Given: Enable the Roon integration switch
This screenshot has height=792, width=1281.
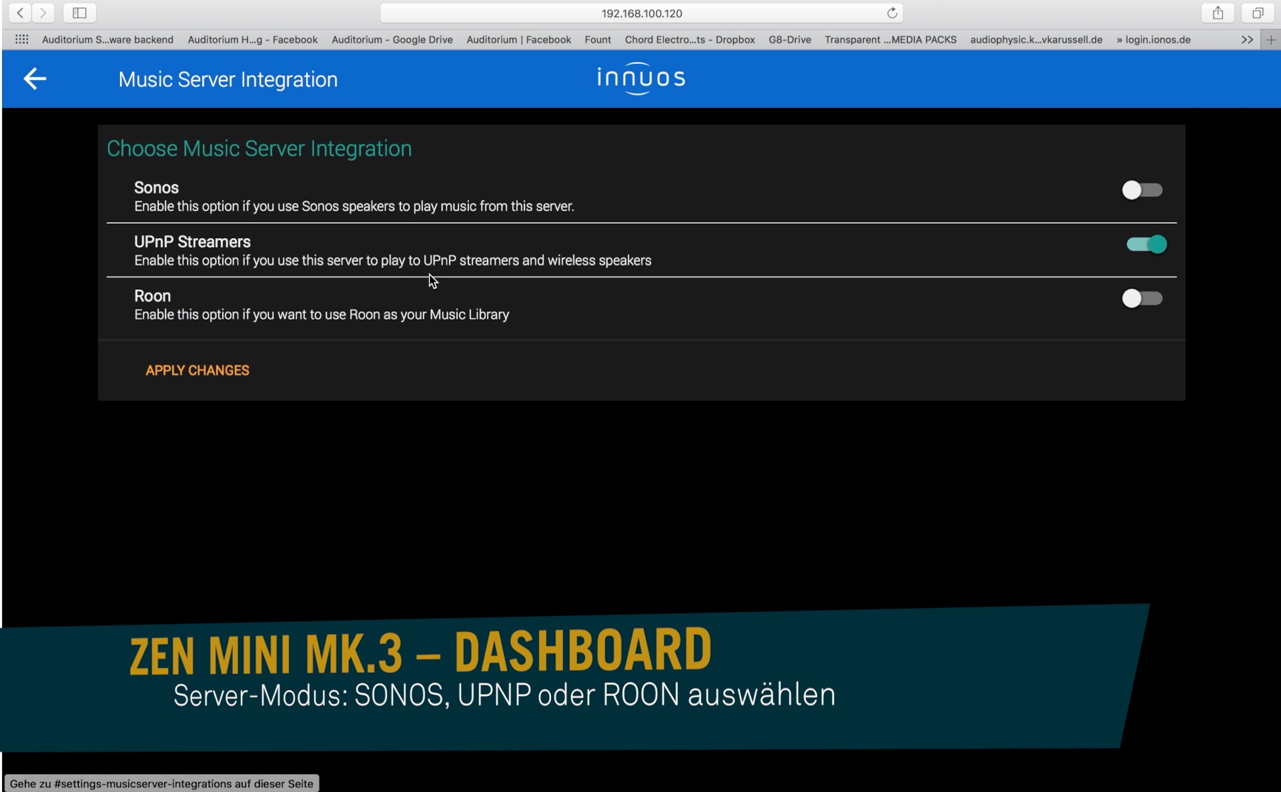Looking at the screenshot, I should [1142, 298].
